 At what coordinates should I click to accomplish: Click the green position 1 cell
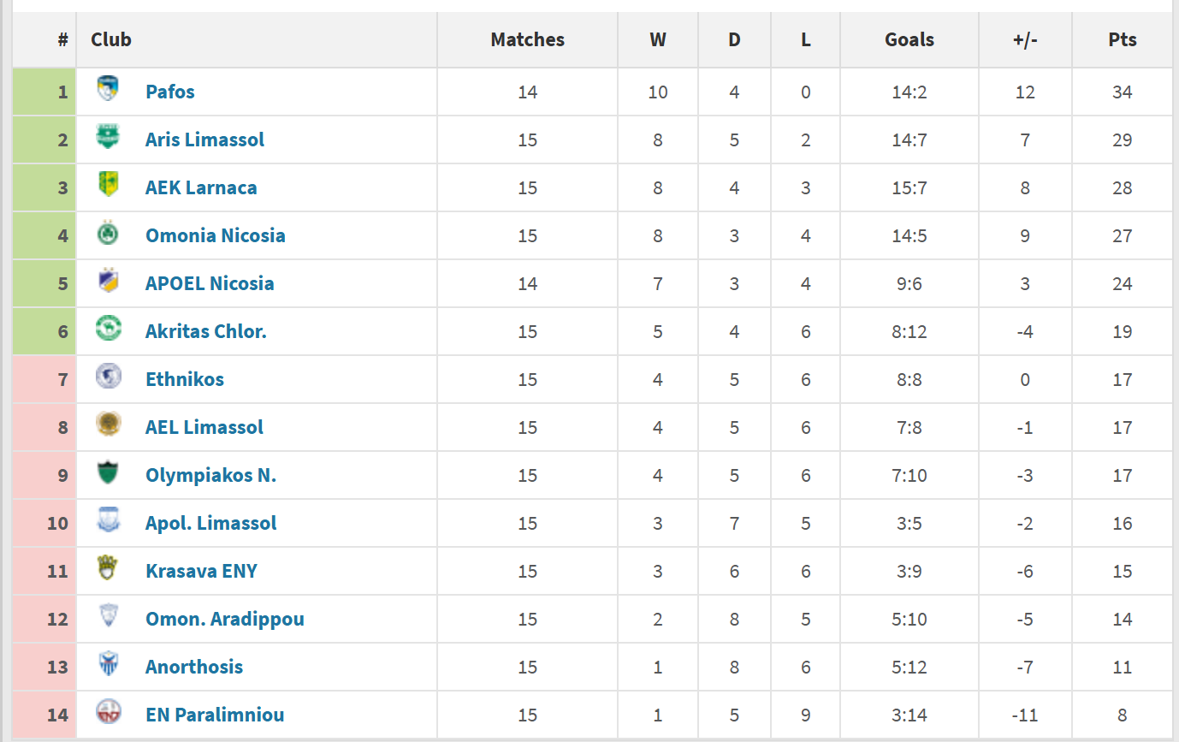(x=44, y=92)
